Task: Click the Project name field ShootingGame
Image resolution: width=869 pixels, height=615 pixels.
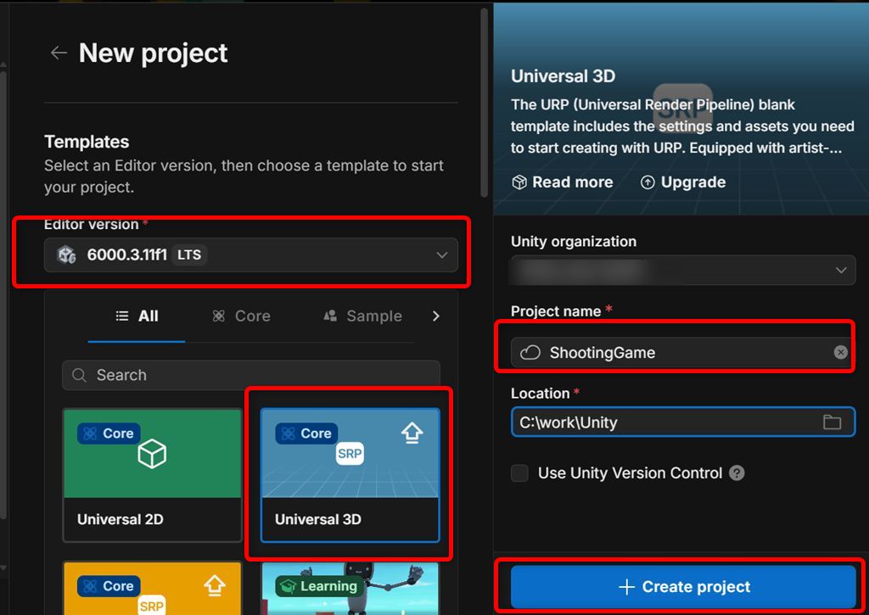Action: point(681,352)
